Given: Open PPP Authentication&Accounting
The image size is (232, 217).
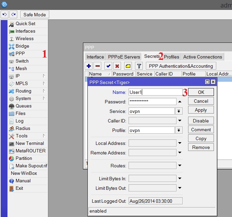Looking at the screenshot, I should click(181, 66).
